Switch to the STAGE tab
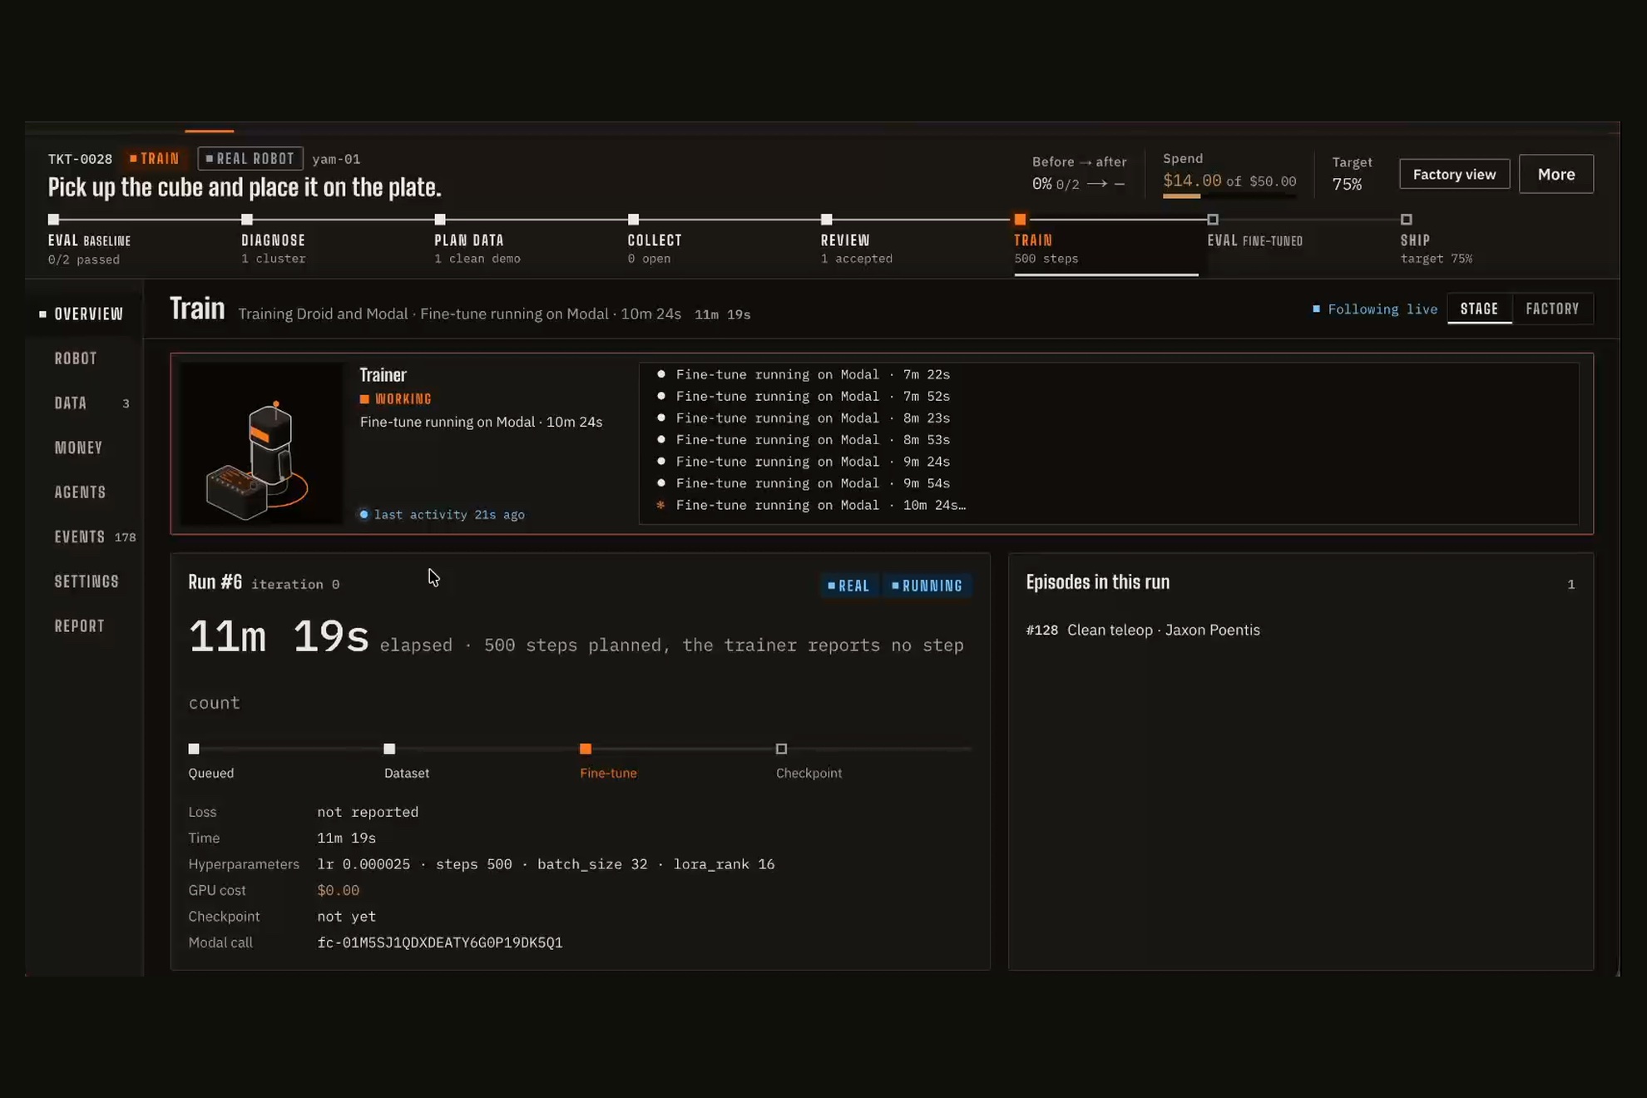 [1479, 309]
